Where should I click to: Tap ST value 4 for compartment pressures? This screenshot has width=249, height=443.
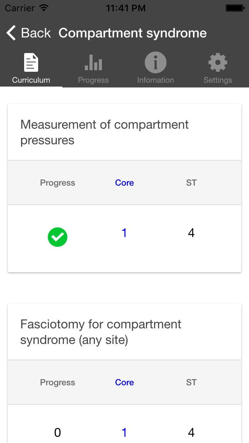click(191, 233)
